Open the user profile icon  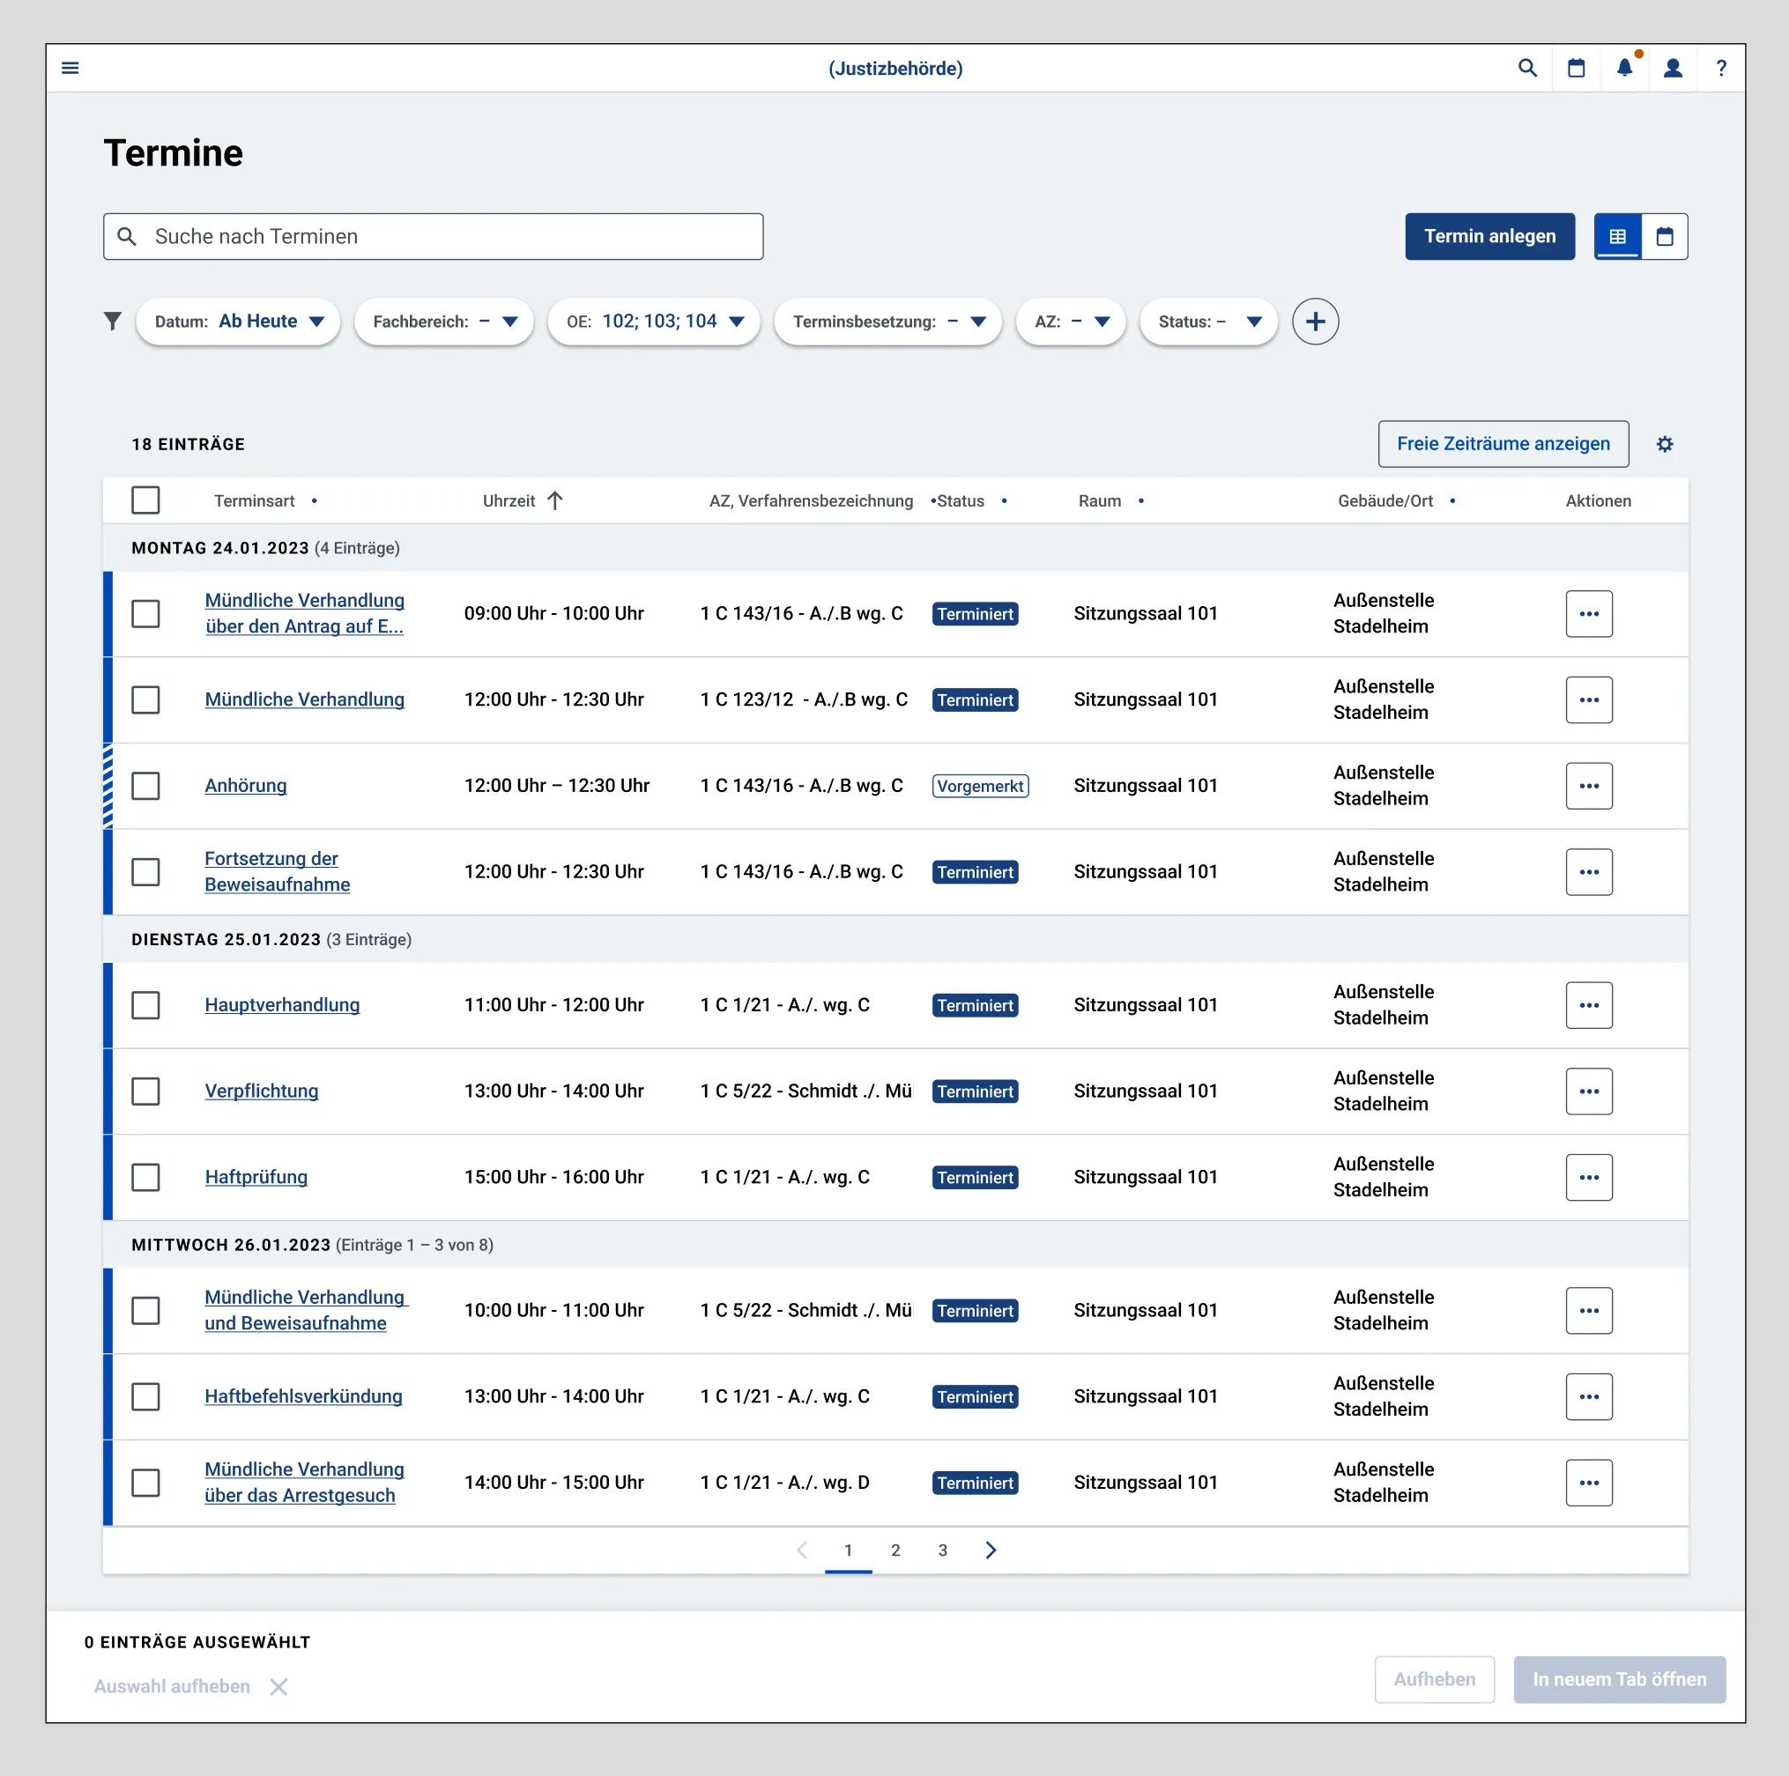[1673, 68]
